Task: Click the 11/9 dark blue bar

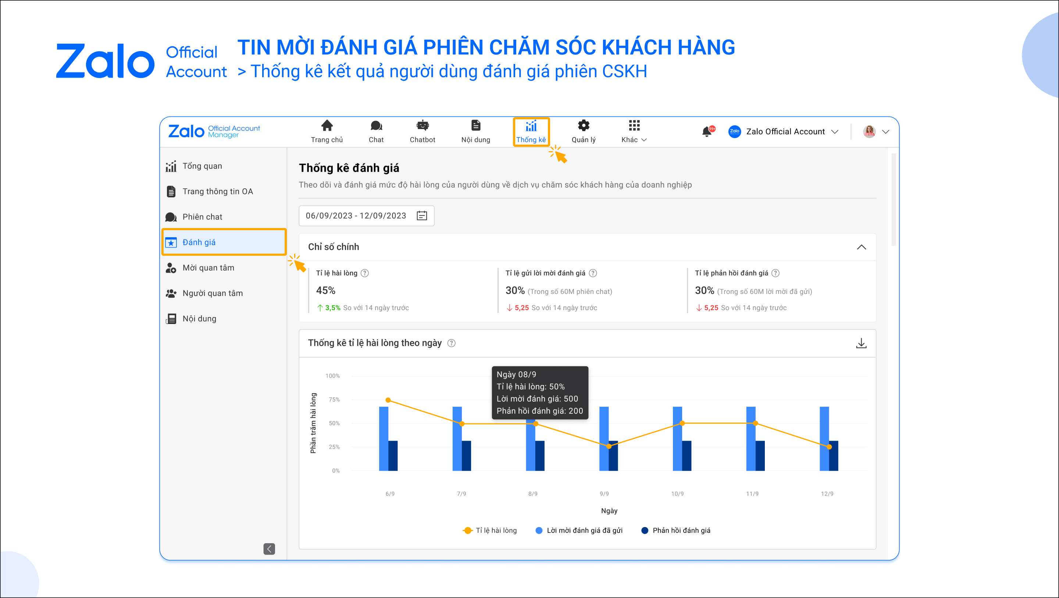Action: [x=760, y=456]
